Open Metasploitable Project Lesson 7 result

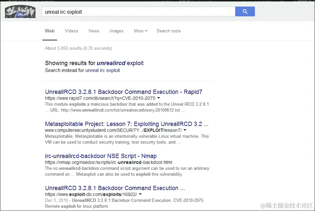pyautogui.click(x=126, y=124)
